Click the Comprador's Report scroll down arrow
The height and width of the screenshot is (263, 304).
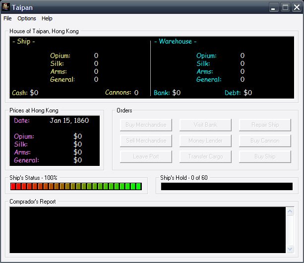290,249
